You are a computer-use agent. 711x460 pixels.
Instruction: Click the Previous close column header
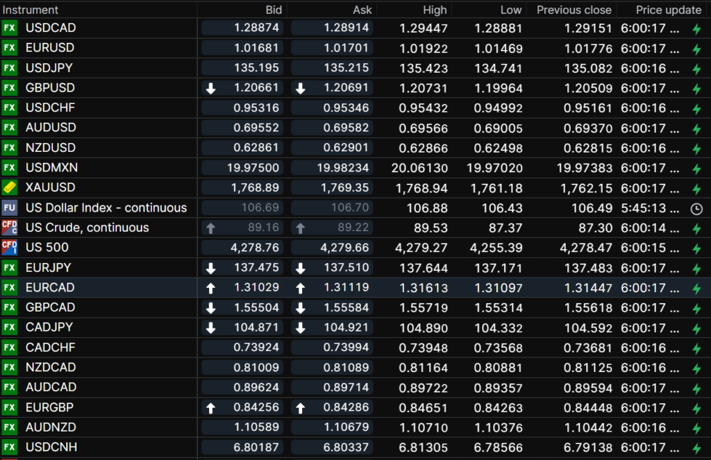coord(574,10)
